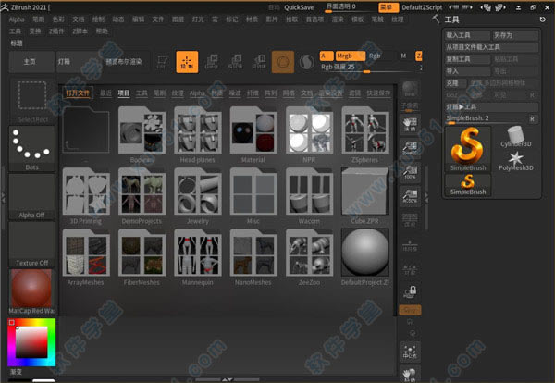Toggle the brown Gizmo 3D circle button
The height and width of the screenshot is (383, 555).
point(283,62)
